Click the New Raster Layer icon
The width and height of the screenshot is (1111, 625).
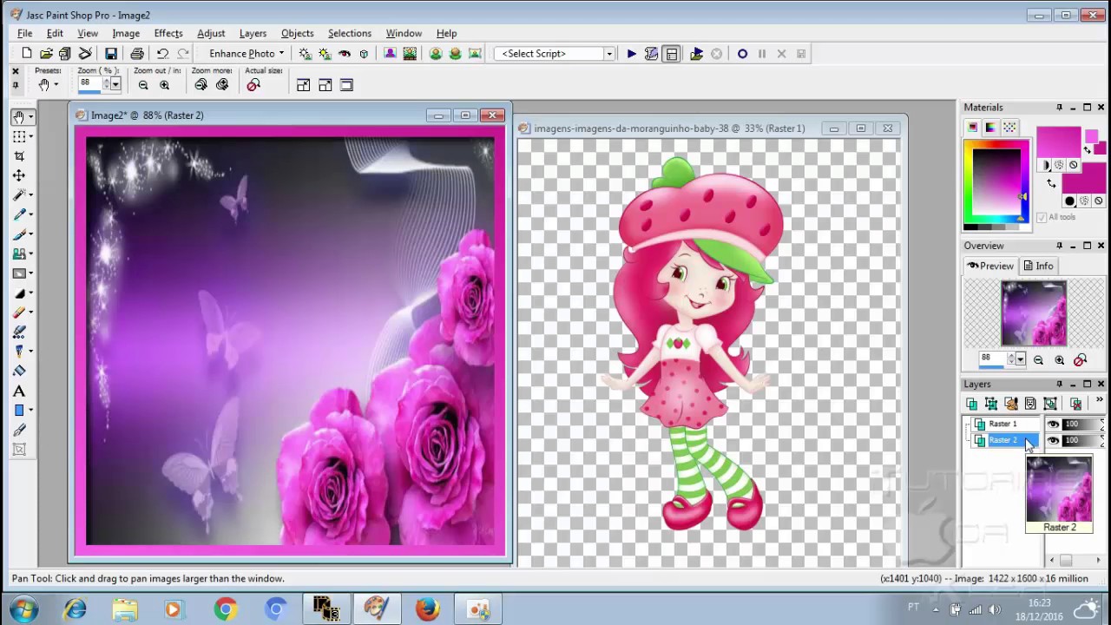pyautogui.click(x=971, y=404)
